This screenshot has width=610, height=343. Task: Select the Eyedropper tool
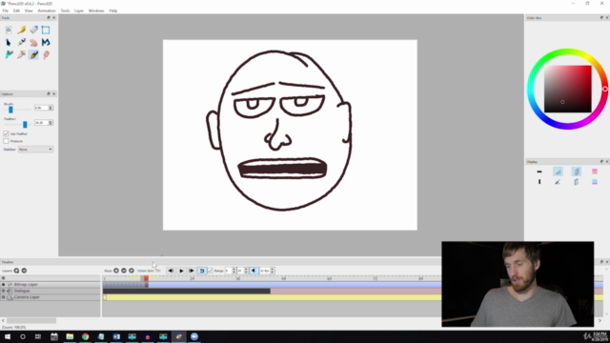tap(21, 55)
